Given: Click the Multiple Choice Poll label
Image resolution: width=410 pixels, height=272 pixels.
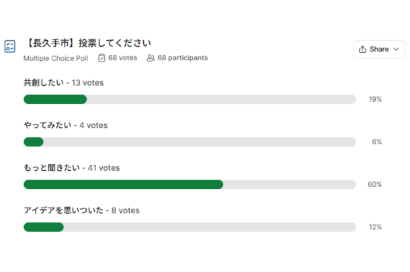Looking at the screenshot, I should pyautogui.click(x=56, y=58).
